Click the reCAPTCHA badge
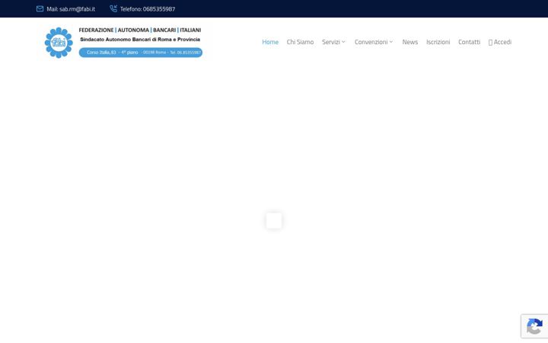 (x=534, y=326)
